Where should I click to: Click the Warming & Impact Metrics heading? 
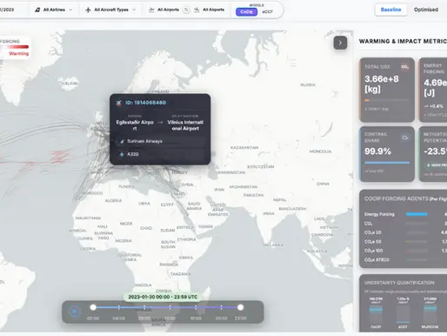coord(403,41)
